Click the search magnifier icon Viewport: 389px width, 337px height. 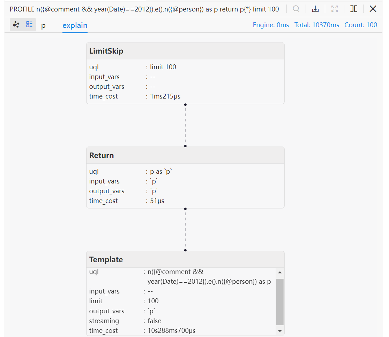296,9
